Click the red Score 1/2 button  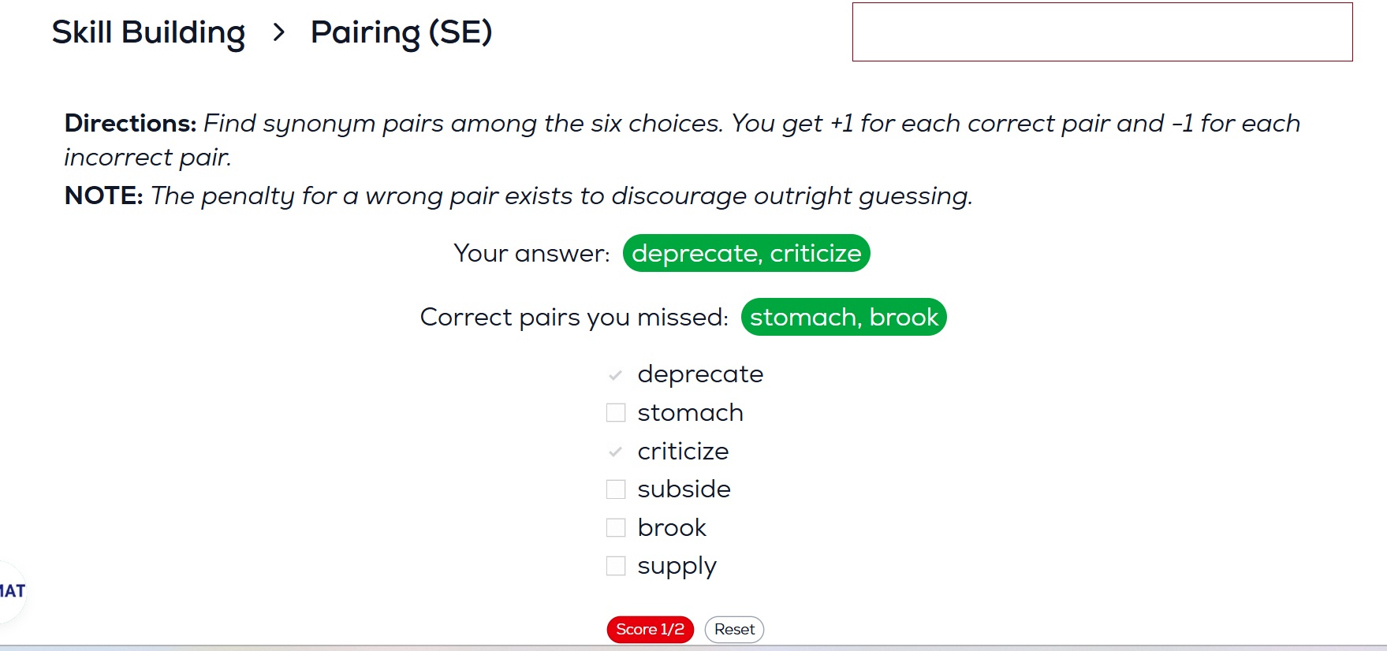coord(650,630)
